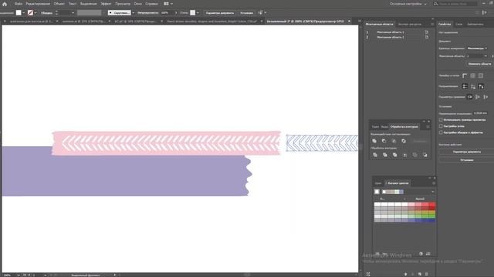Open the units Миллиметры dropdown
The width and height of the screenshot is (494, 277).
click(477, 48)
